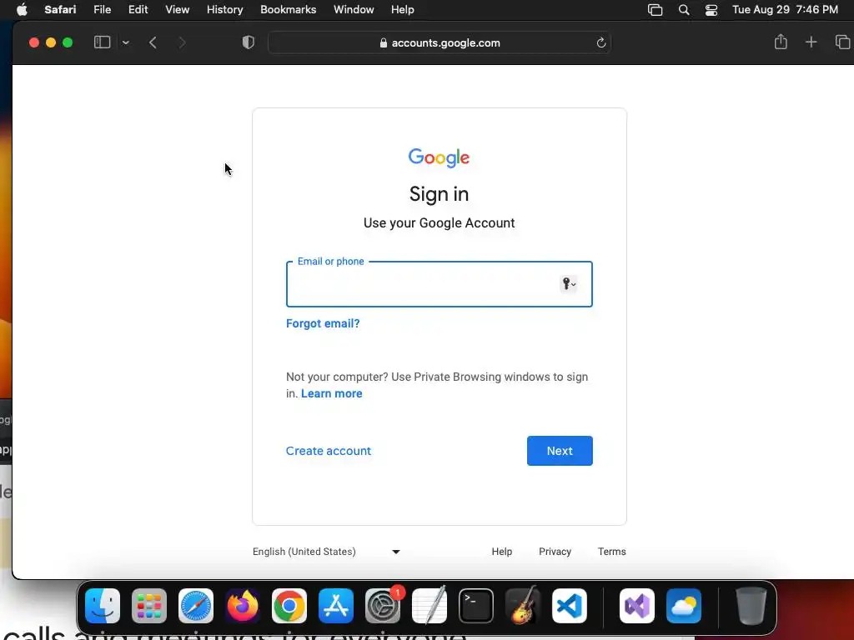
Task: Open the Privacy footer link
Action: 555,552
